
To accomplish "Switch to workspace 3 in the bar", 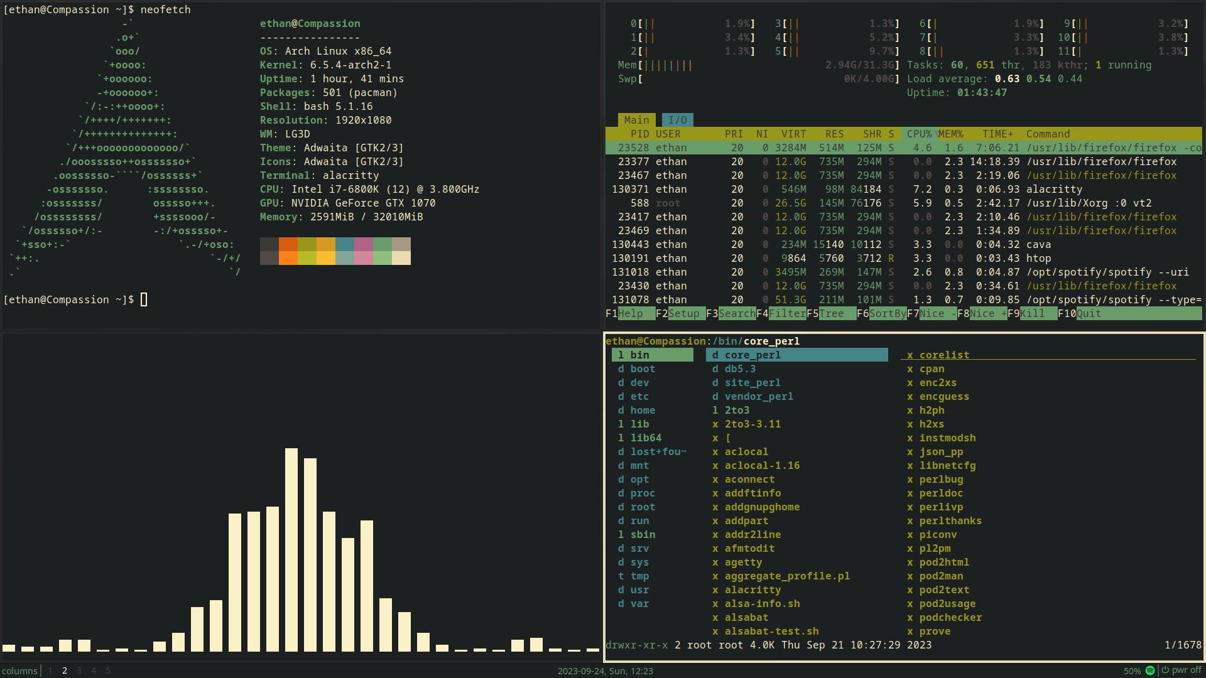I will pyautogui.click(x=79, y=670).
